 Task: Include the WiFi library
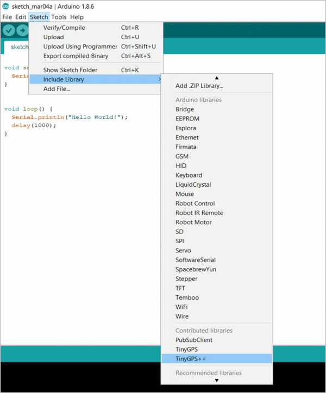[217, 307]
